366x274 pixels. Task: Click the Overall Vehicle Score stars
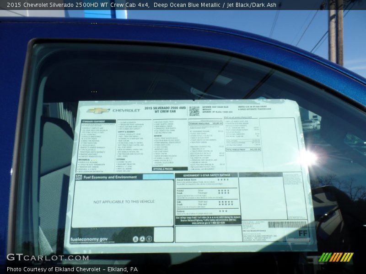click(x=223, y=180)
